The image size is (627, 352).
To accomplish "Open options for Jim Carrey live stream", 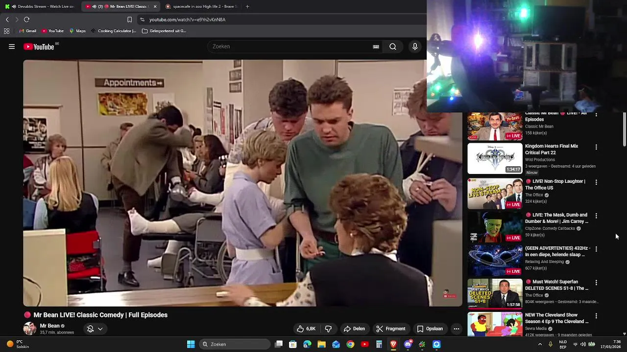I will coord(596,216).
